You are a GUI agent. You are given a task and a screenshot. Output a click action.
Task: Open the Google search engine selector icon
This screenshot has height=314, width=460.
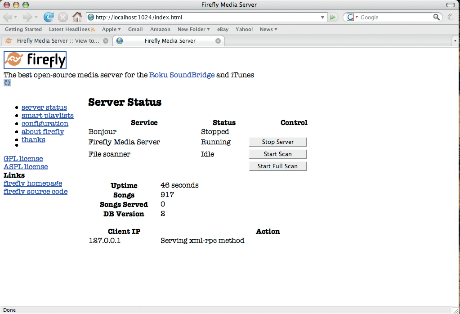click(350, 17)
